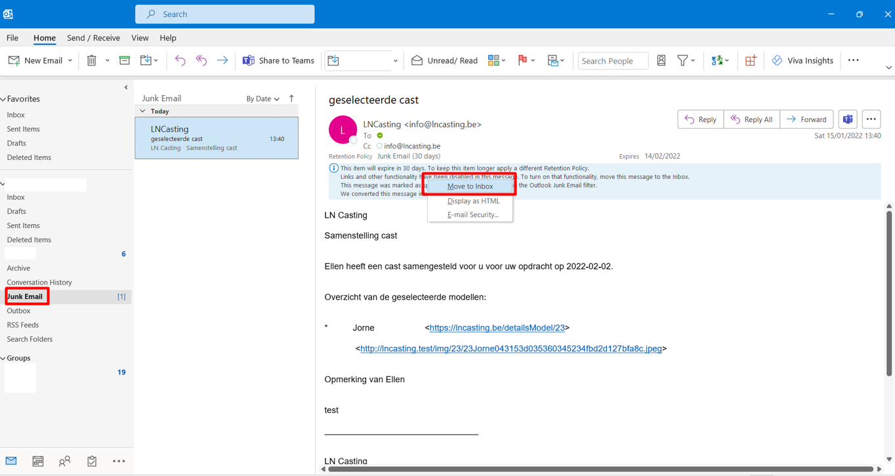Image resolution: width=895 pixels, height=476 pixels.
Task: Open the People contacts icon
Action: click(x=64, y=461)
